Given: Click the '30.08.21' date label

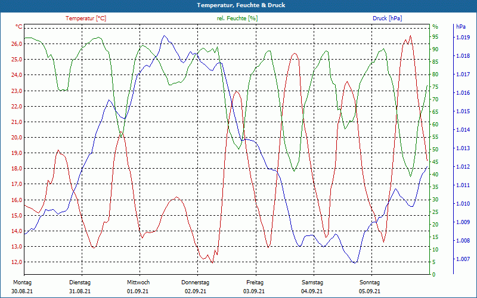Looking at the screenshot, I should [22, 291].
